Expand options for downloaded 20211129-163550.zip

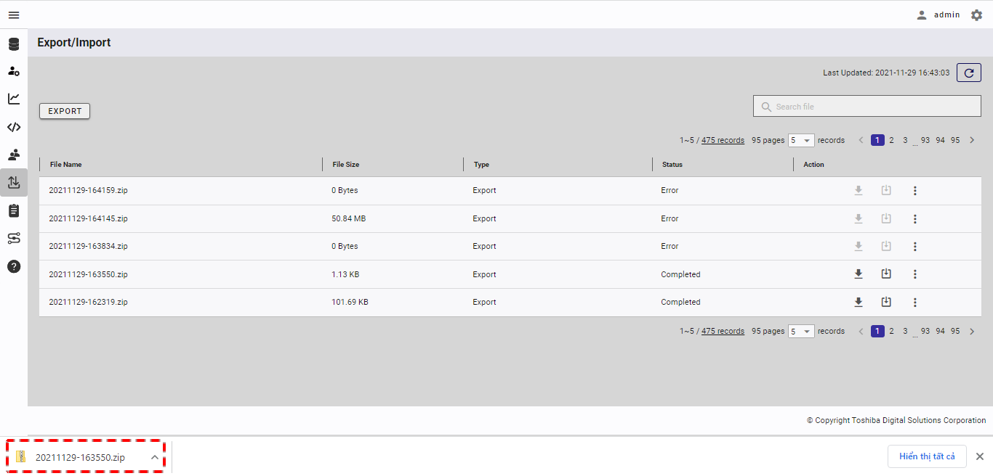point(154,457)
